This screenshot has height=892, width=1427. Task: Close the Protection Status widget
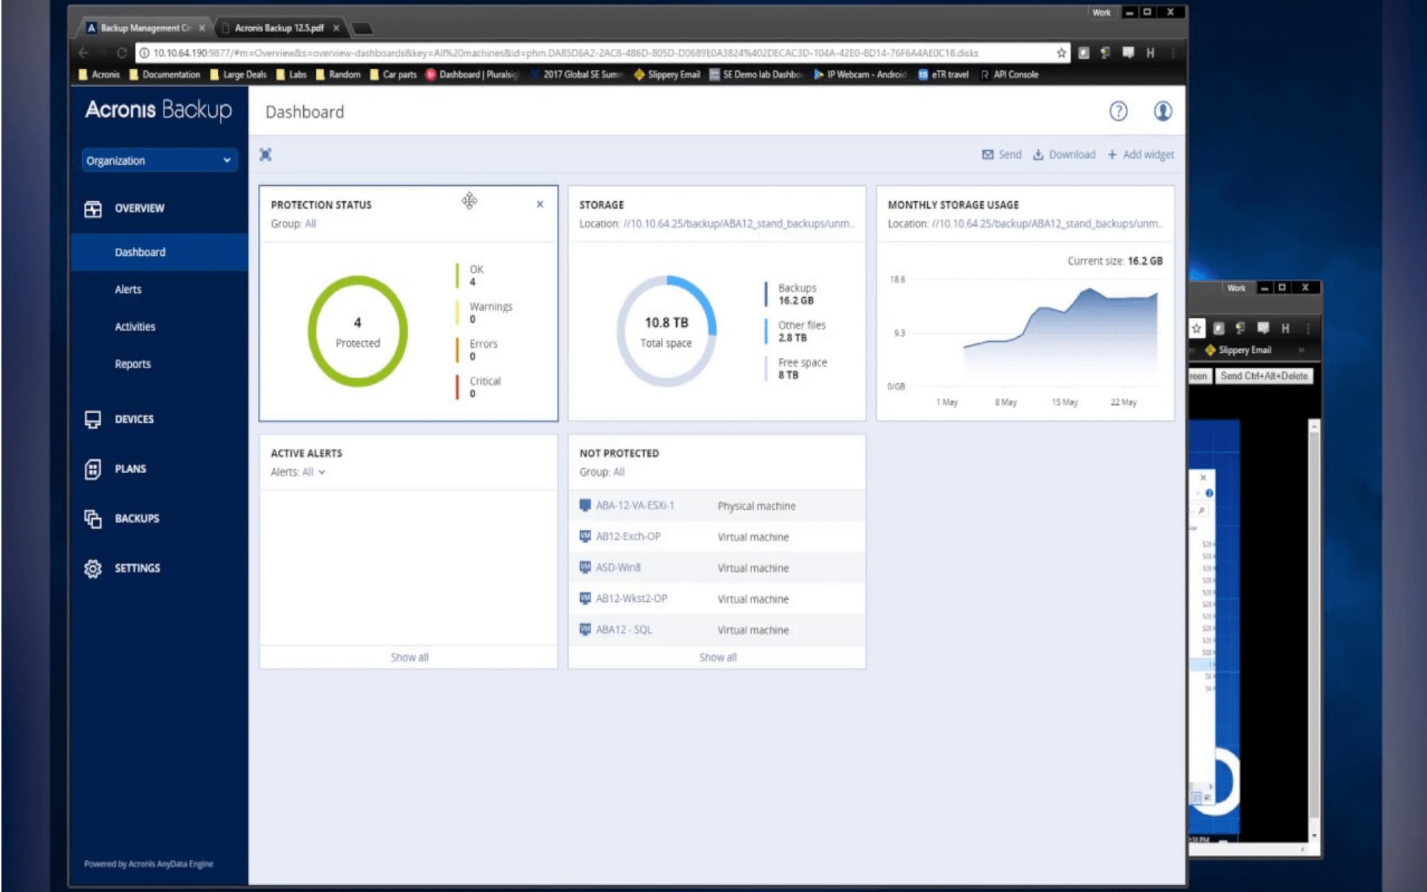point(540,205)
